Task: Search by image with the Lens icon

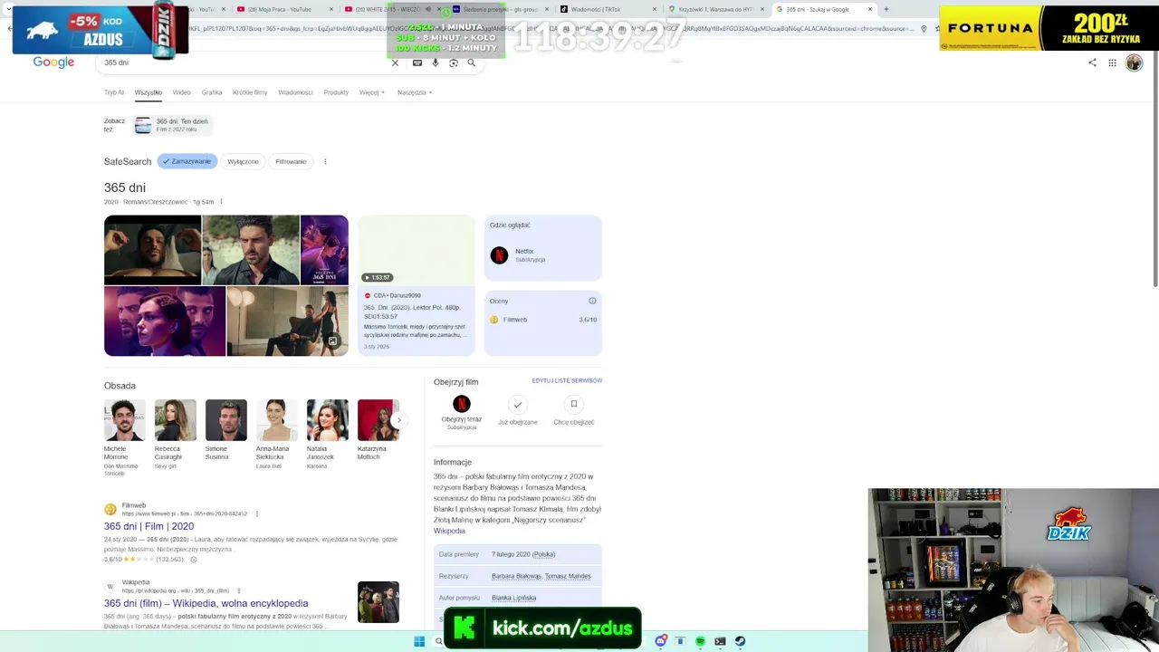Action: (x=454, y=62)
